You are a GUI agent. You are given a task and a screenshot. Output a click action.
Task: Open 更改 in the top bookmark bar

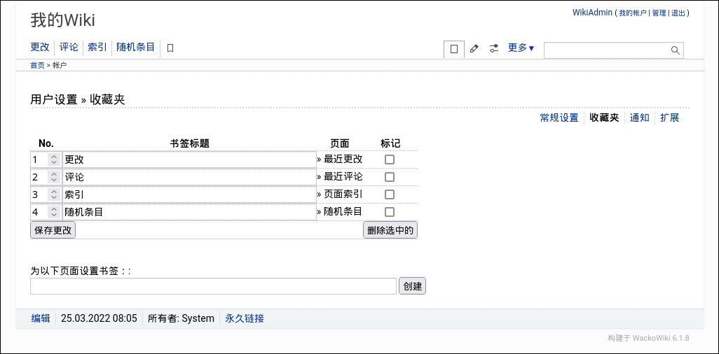pos(40,47)
